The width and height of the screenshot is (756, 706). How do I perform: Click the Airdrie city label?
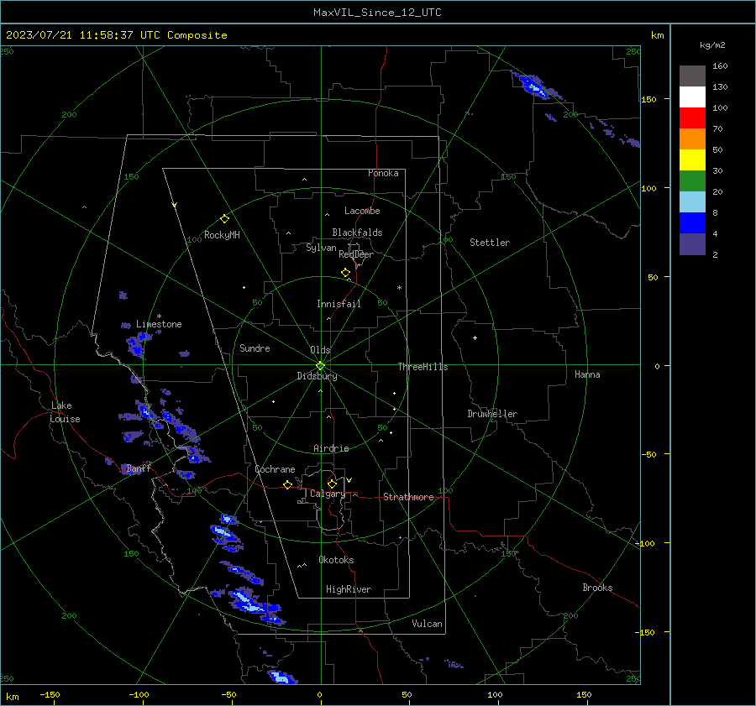(x=331, y=448)
